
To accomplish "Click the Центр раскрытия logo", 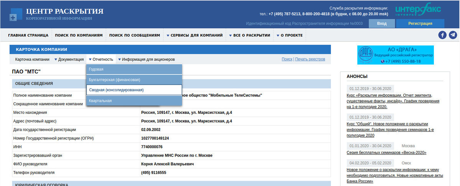I will [x=57, y=14].
